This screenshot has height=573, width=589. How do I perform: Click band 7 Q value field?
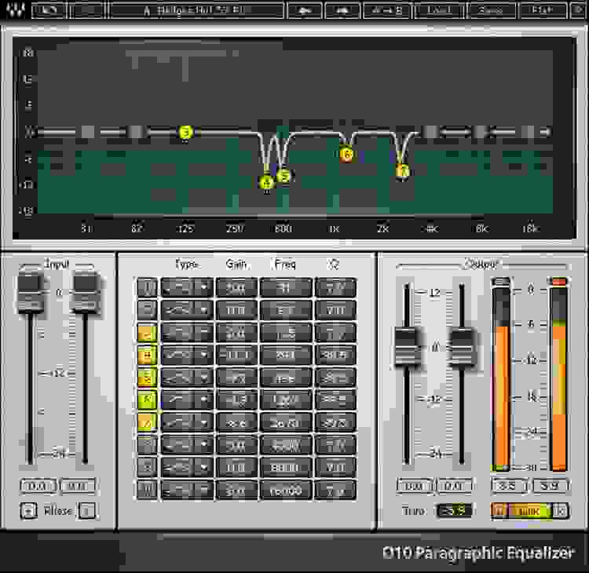coord(335,423)
